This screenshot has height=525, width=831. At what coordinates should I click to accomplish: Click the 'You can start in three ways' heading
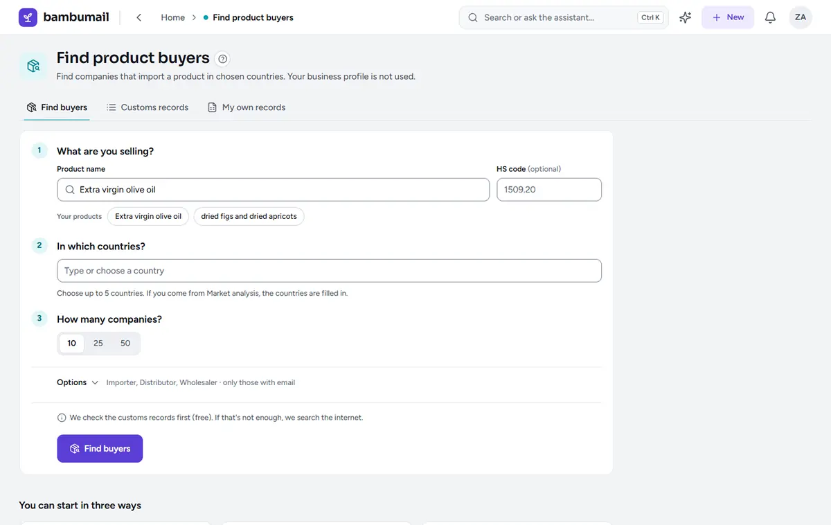click(80, 506)
